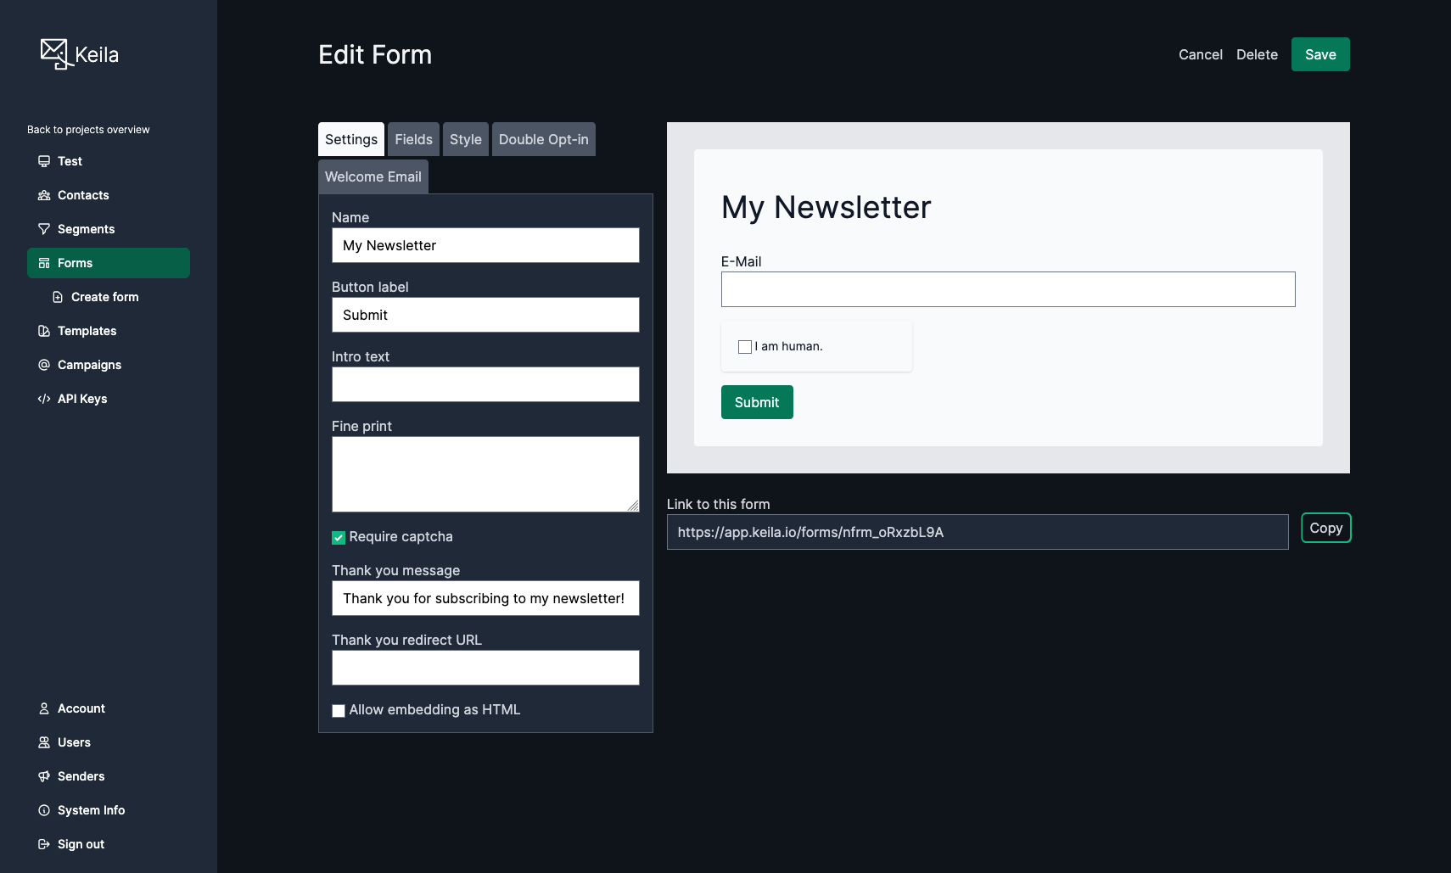Switch to the Fields tab
Viewport: 1451px width, 873px height.
pyautogui.click(x=413, y=139)
